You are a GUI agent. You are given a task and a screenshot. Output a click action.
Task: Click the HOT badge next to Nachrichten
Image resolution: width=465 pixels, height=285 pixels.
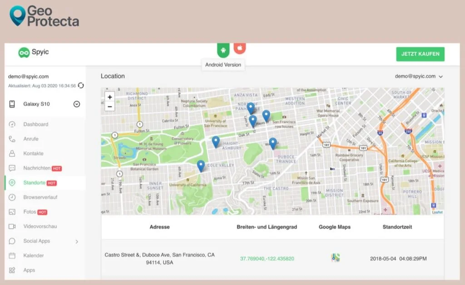(x=57, y=168)
